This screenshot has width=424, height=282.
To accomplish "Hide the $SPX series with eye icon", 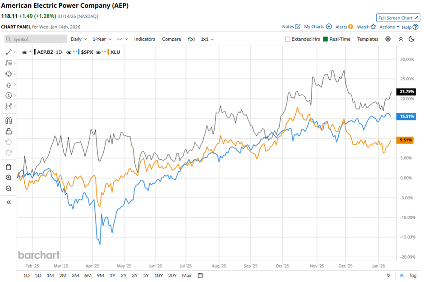I will [69, 52].
